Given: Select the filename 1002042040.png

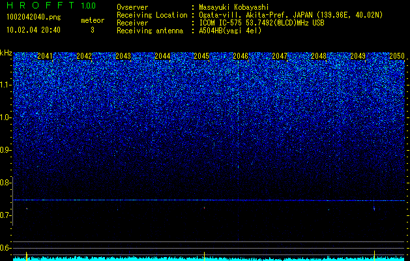Looking at the screenshot, I should [x=34, y=18].
